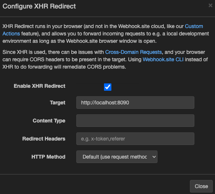Click the Redirect Headers label

(44, 139)
